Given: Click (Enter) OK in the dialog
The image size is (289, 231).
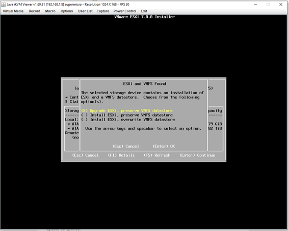Looking at the screenshot, I should coord(164,146).
